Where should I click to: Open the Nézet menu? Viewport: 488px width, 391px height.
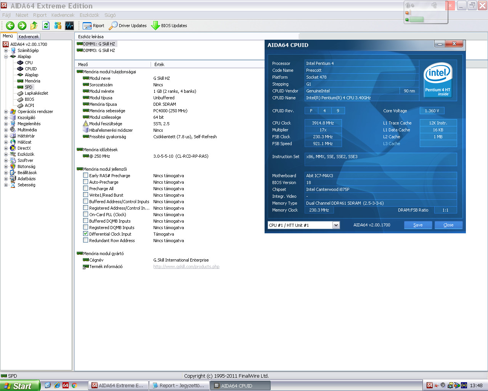pos(22,15)
